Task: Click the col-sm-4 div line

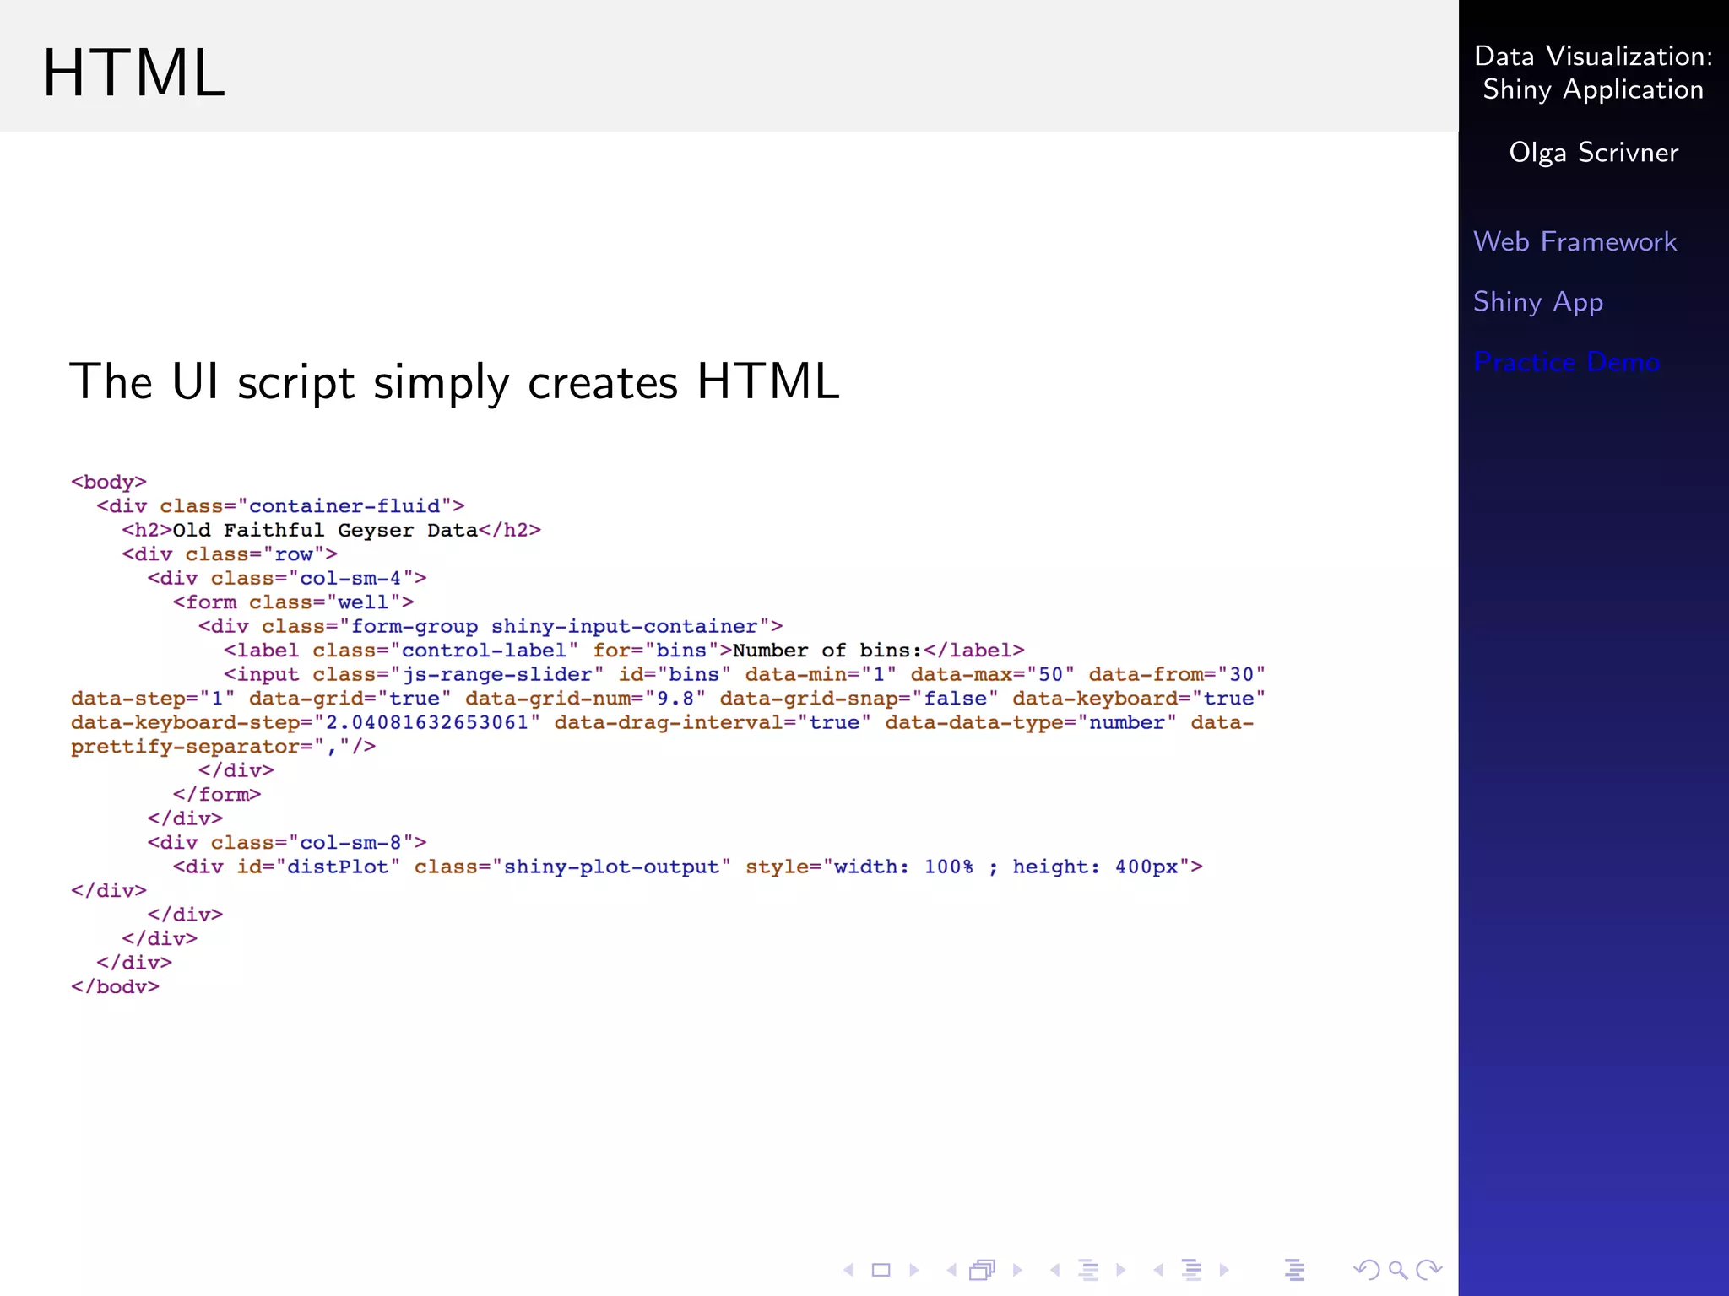Action: coord(287,579)
